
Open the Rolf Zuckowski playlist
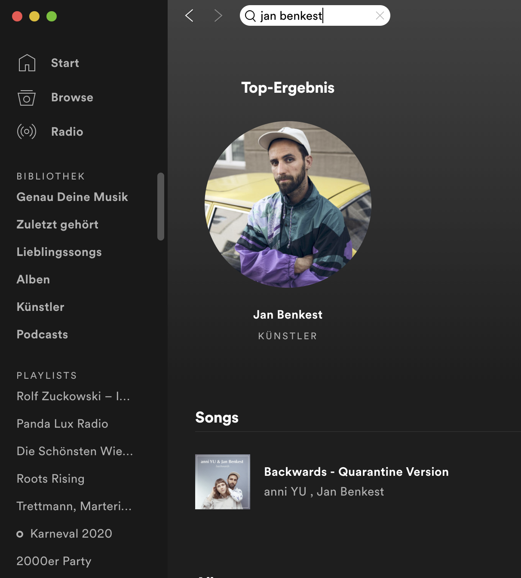73,396
